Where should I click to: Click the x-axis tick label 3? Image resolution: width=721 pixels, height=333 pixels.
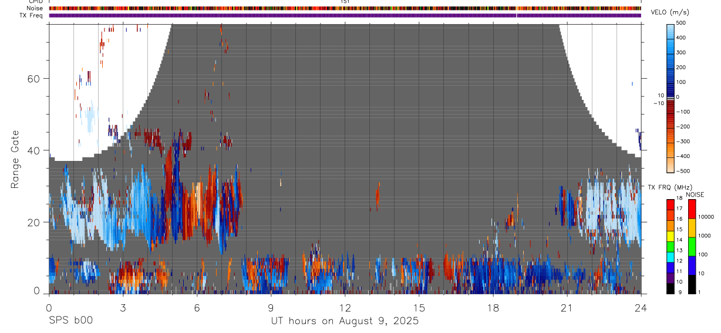(x=123, y=307)
